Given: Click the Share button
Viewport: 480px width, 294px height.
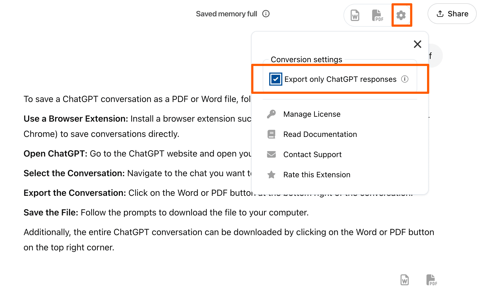Looking at the screenshot, I should click(x=452, y=14).
